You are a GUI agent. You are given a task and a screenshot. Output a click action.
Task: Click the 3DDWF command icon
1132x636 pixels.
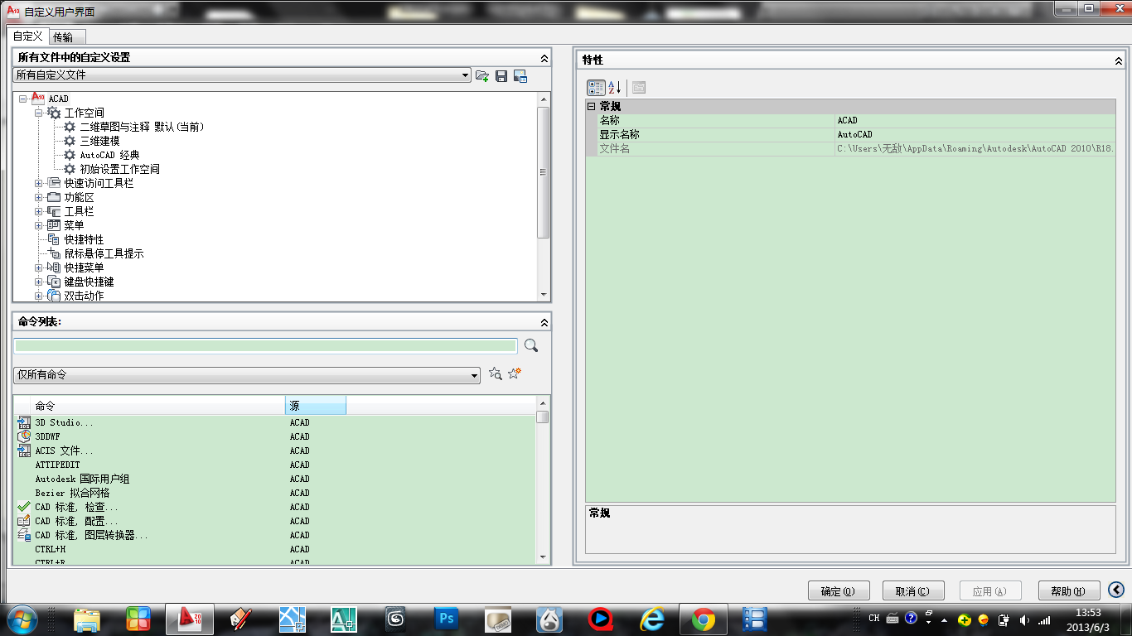point(24,436)
